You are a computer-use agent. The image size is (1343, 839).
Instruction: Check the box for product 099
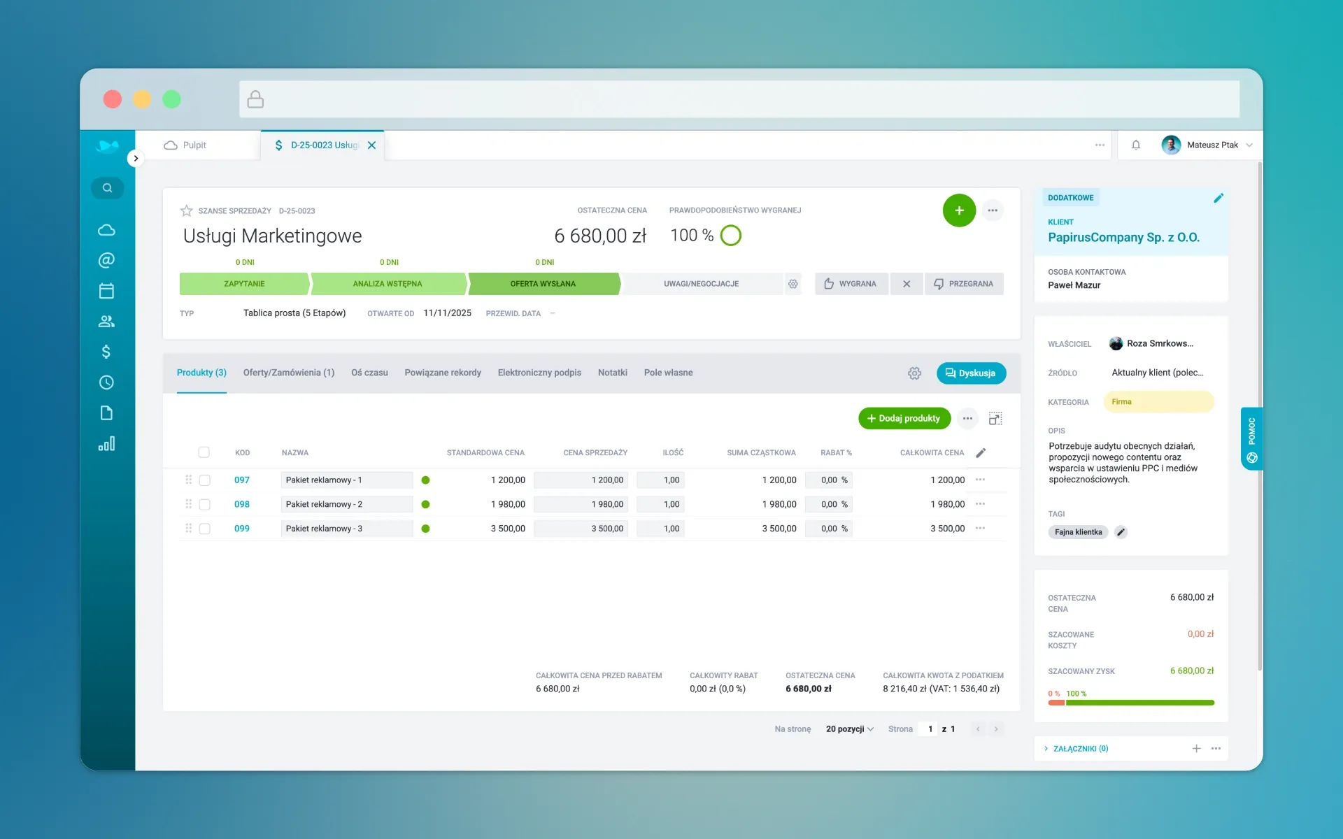(205, 529)
